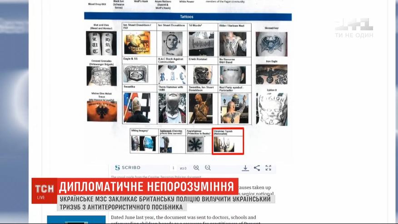
Task: Zoom in using the magnifier plus icon
Action: coord(196,168)
